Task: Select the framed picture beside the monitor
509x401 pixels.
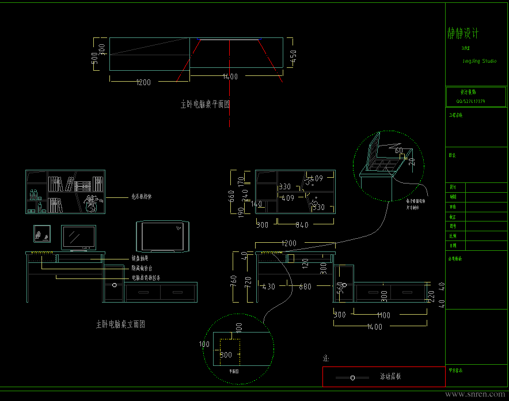Action: click(x=42, y=234)
